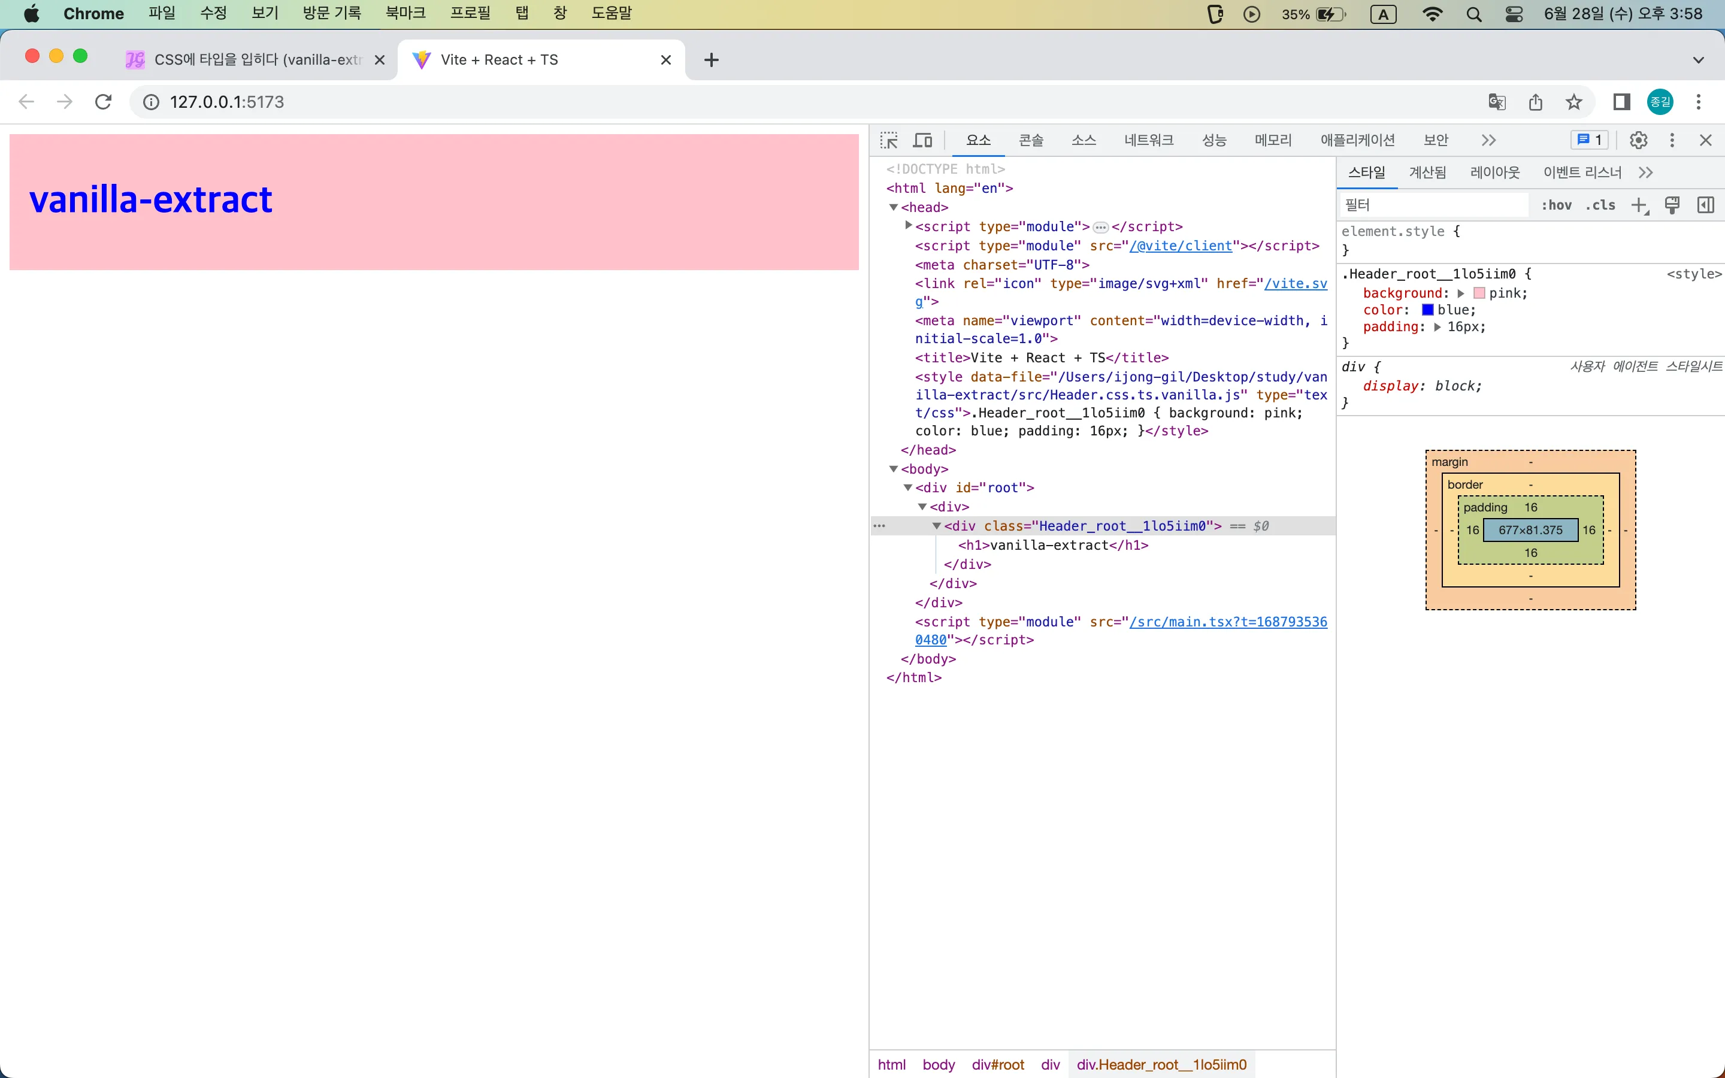Toggle :hov pseudo-class state panel
The width and height of the screenshot is (1725, 1078).
coord(1556,205)
